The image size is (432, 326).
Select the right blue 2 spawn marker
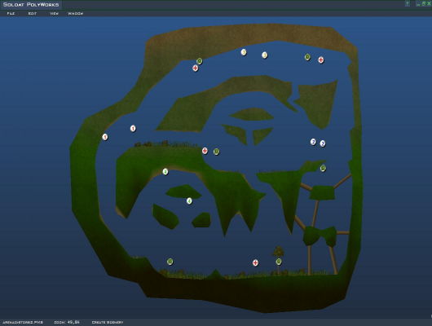click(323, 143)
